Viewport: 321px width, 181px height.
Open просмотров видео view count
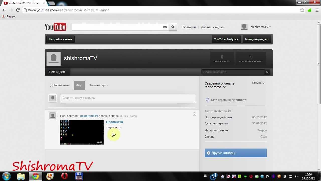click(251, 59)
